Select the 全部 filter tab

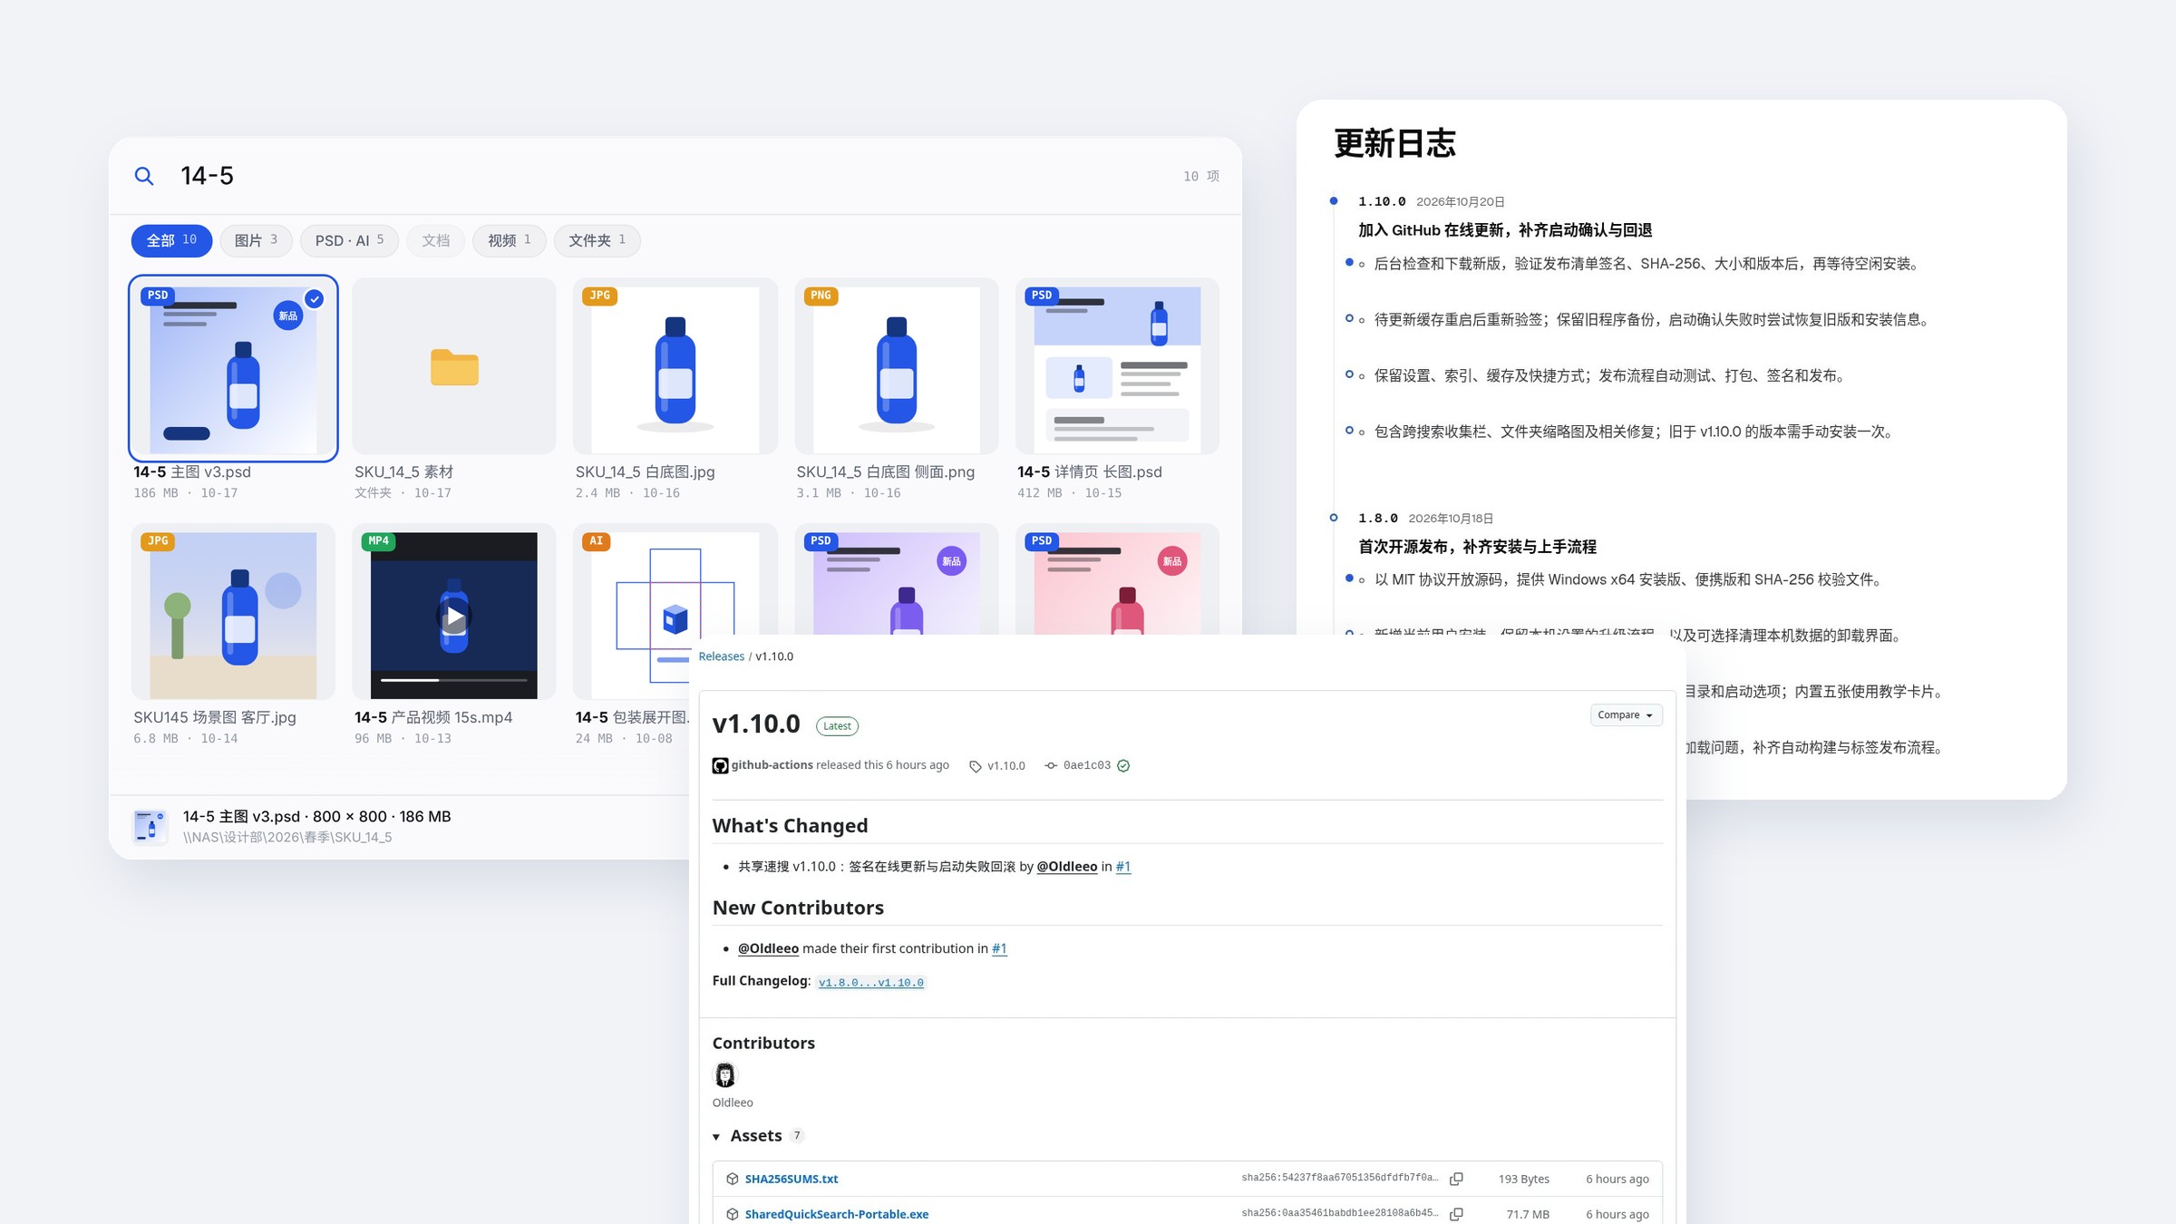click(x=171, y=240)
